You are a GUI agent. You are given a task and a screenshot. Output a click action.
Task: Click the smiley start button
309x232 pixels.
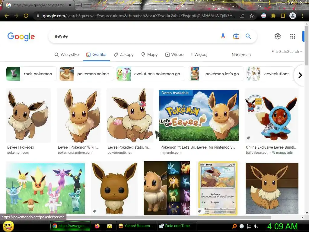click(8, 226)
